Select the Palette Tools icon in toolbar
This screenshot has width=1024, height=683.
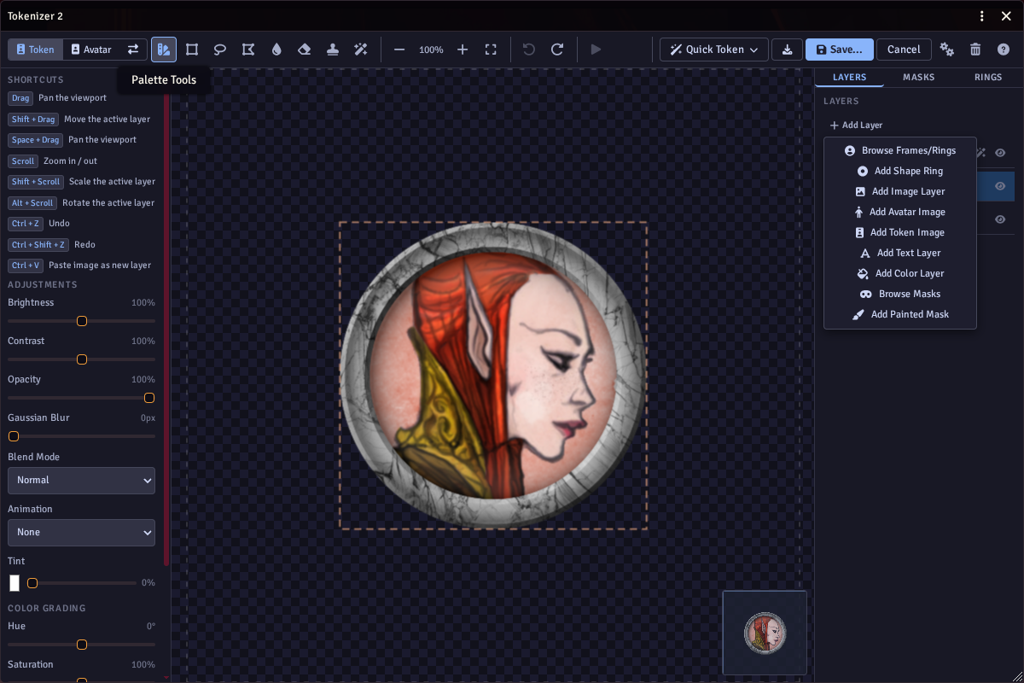[x=164, y=50]
